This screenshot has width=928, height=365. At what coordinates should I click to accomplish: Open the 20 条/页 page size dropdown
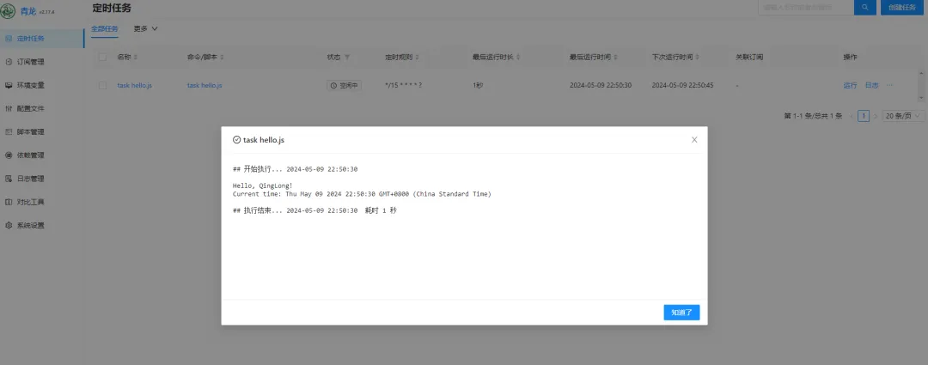point(903,115)
